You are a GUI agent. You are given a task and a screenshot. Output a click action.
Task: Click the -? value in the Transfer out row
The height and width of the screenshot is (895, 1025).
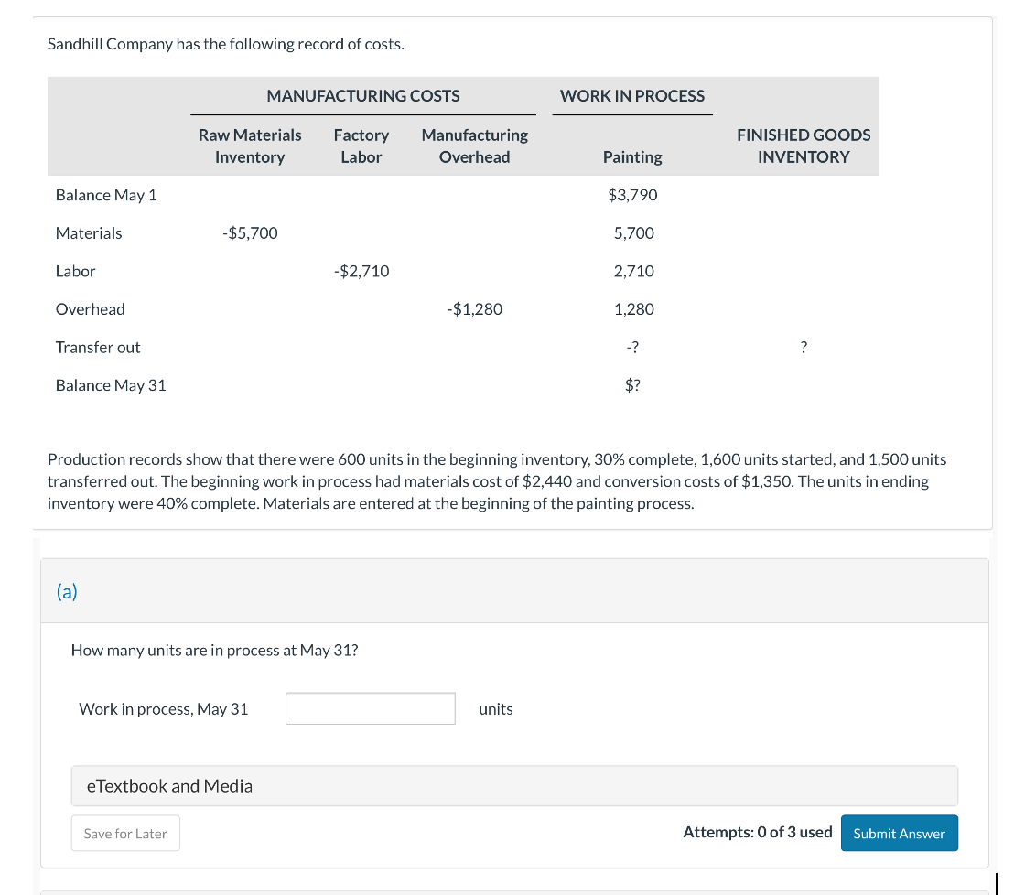click(631, 347)
